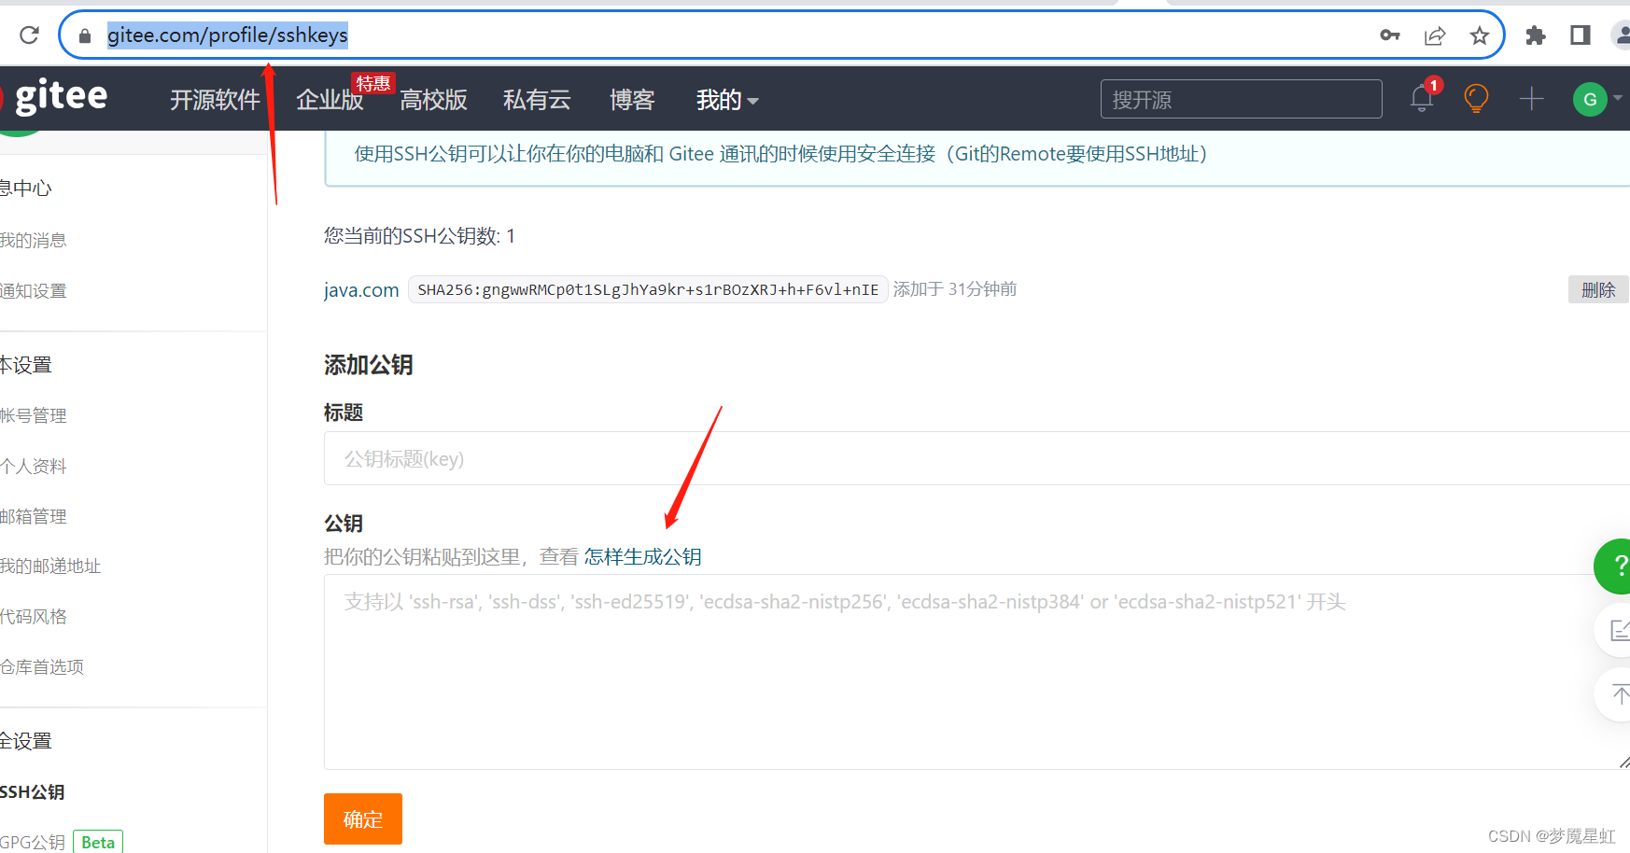Open 个人资料 in the sidebar
This screenshot has width=1630, height=853.
(34, 466)
